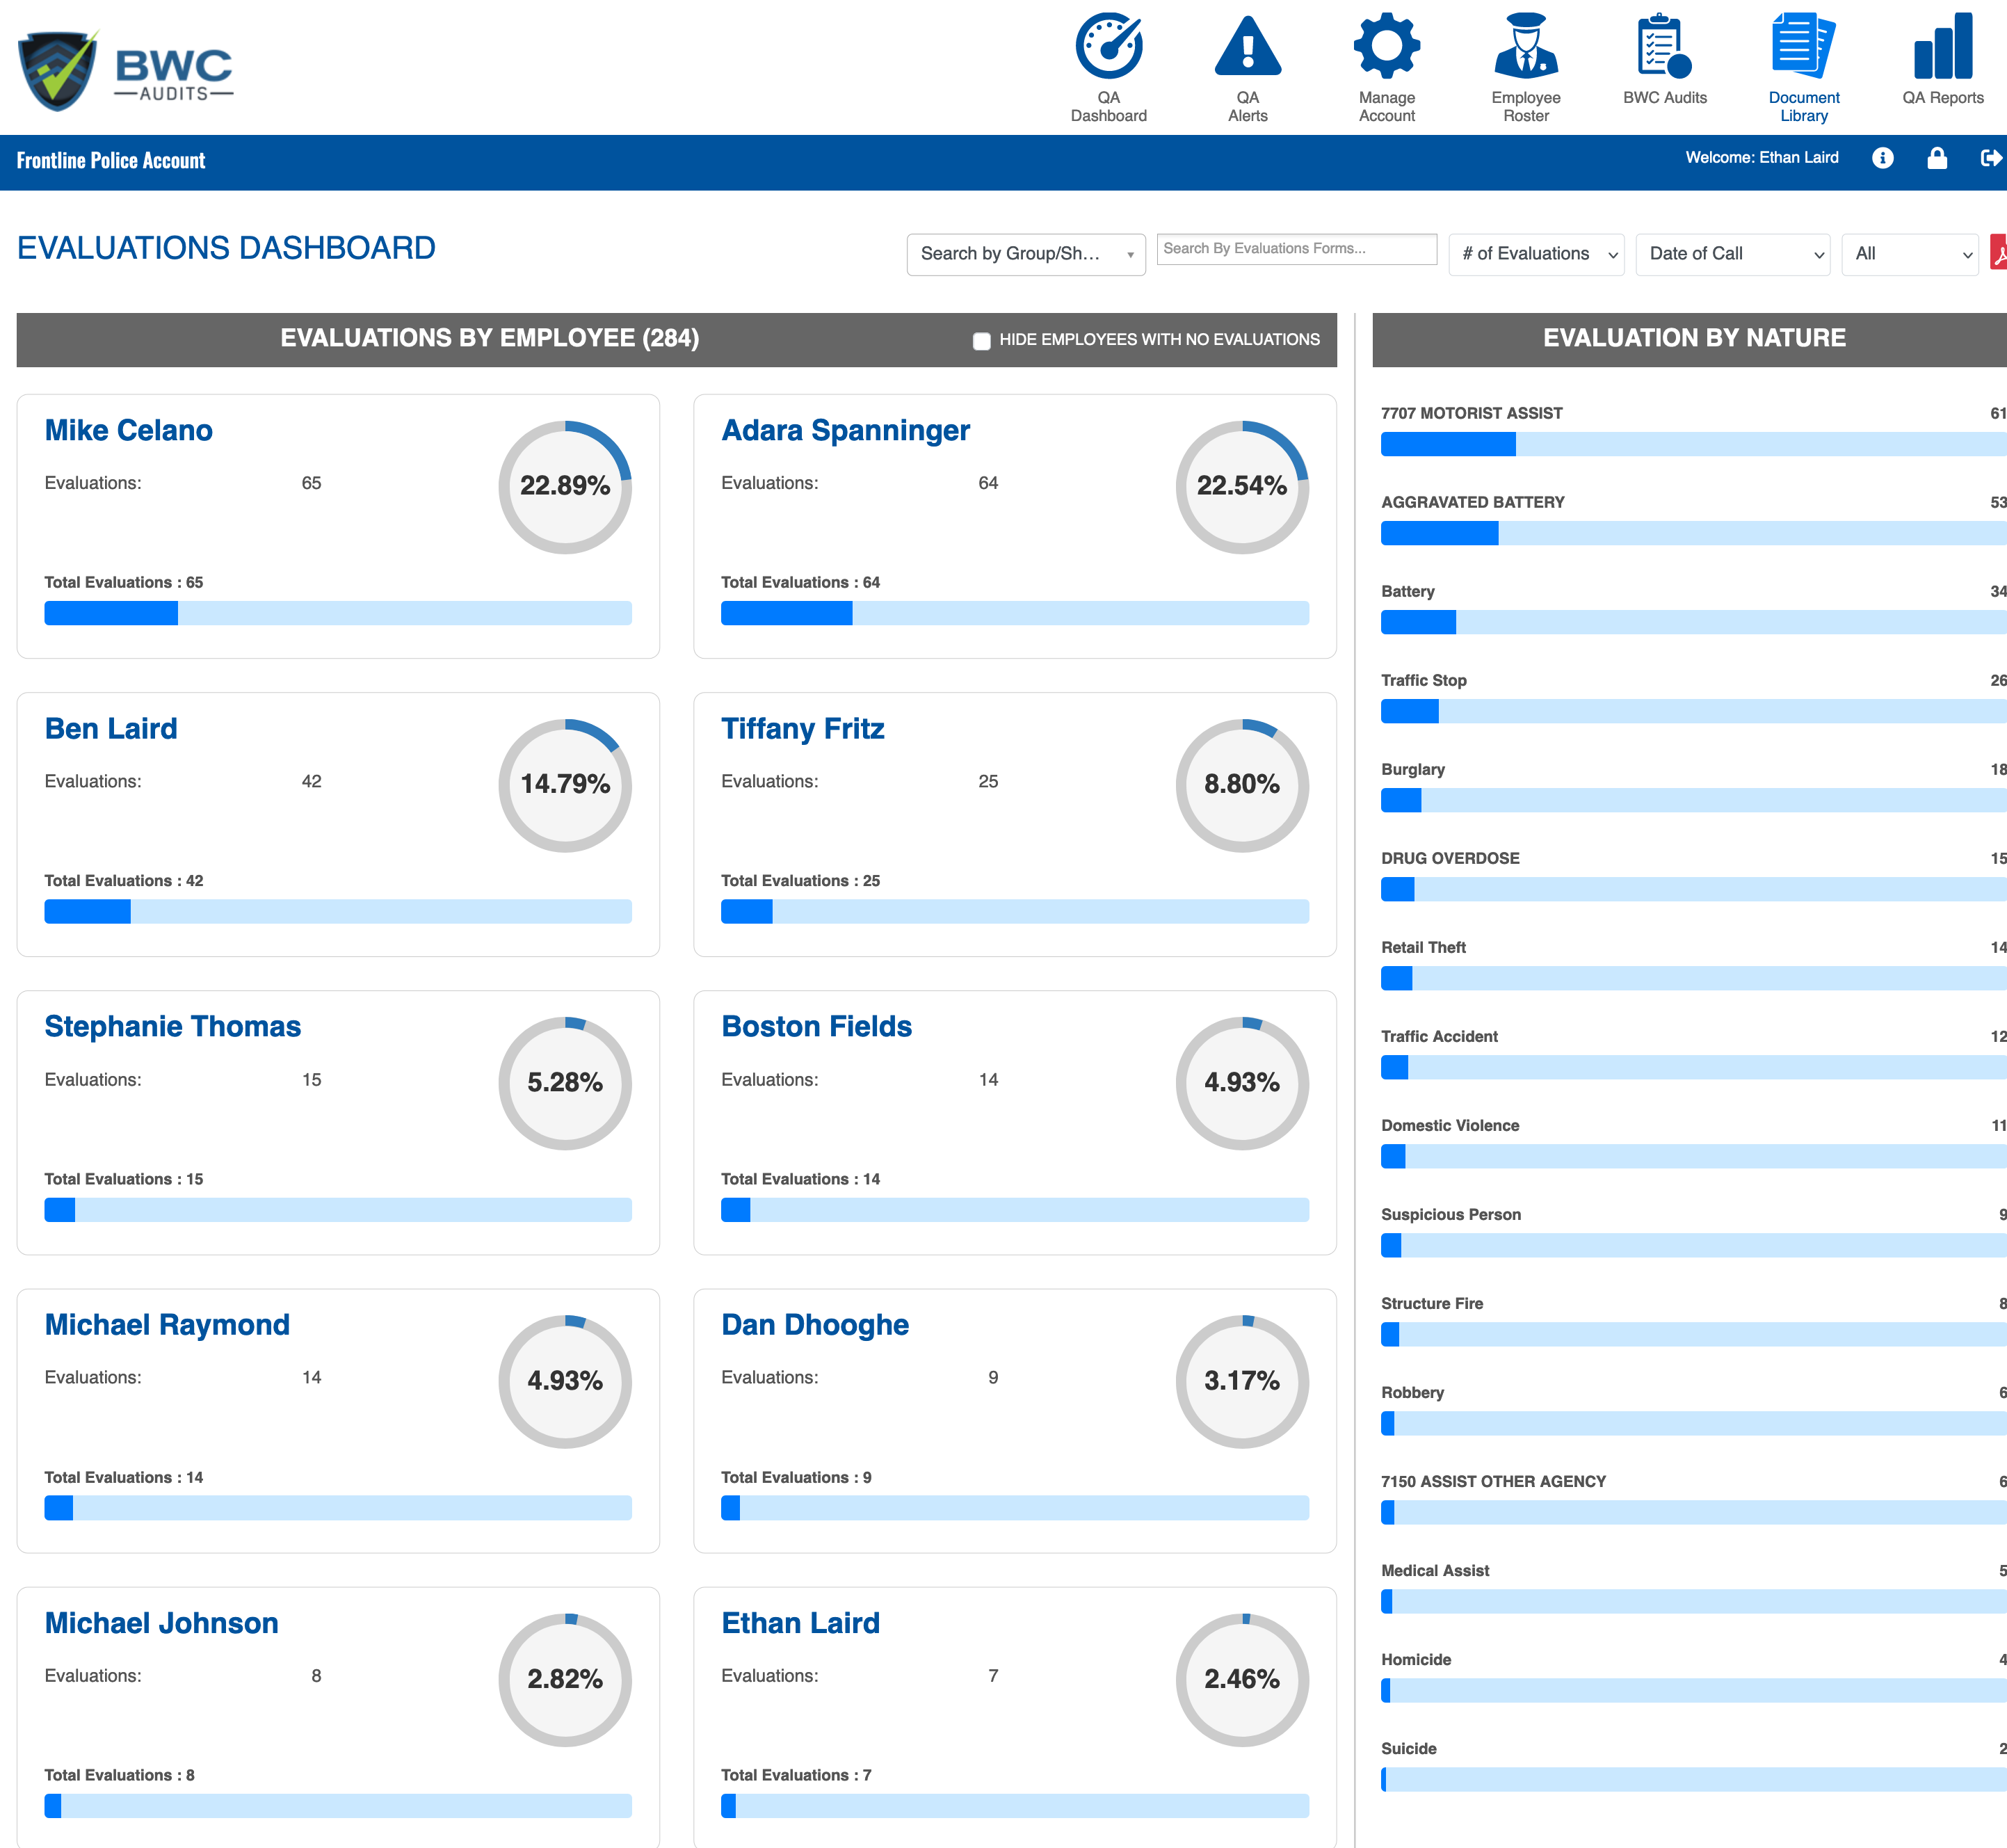Screen dimensions: 2007x1848
Task: Select the Robbery nature label
Action: (1412, 1392)
